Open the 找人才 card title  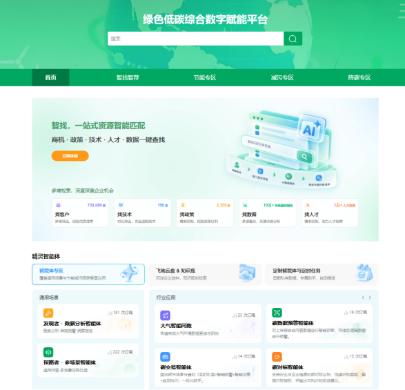pos(311,215)
